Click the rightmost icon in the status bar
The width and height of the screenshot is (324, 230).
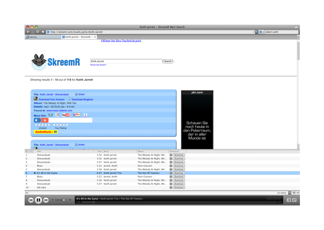click(x=298, y=193)
